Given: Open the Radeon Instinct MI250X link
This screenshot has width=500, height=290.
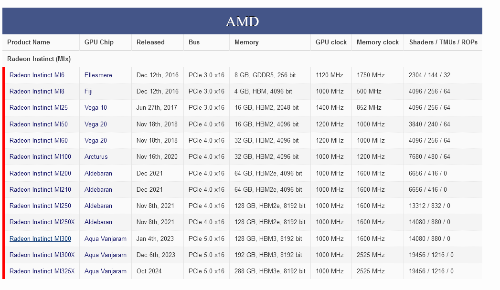Looking at the screenshot, I should click(42, 222).
